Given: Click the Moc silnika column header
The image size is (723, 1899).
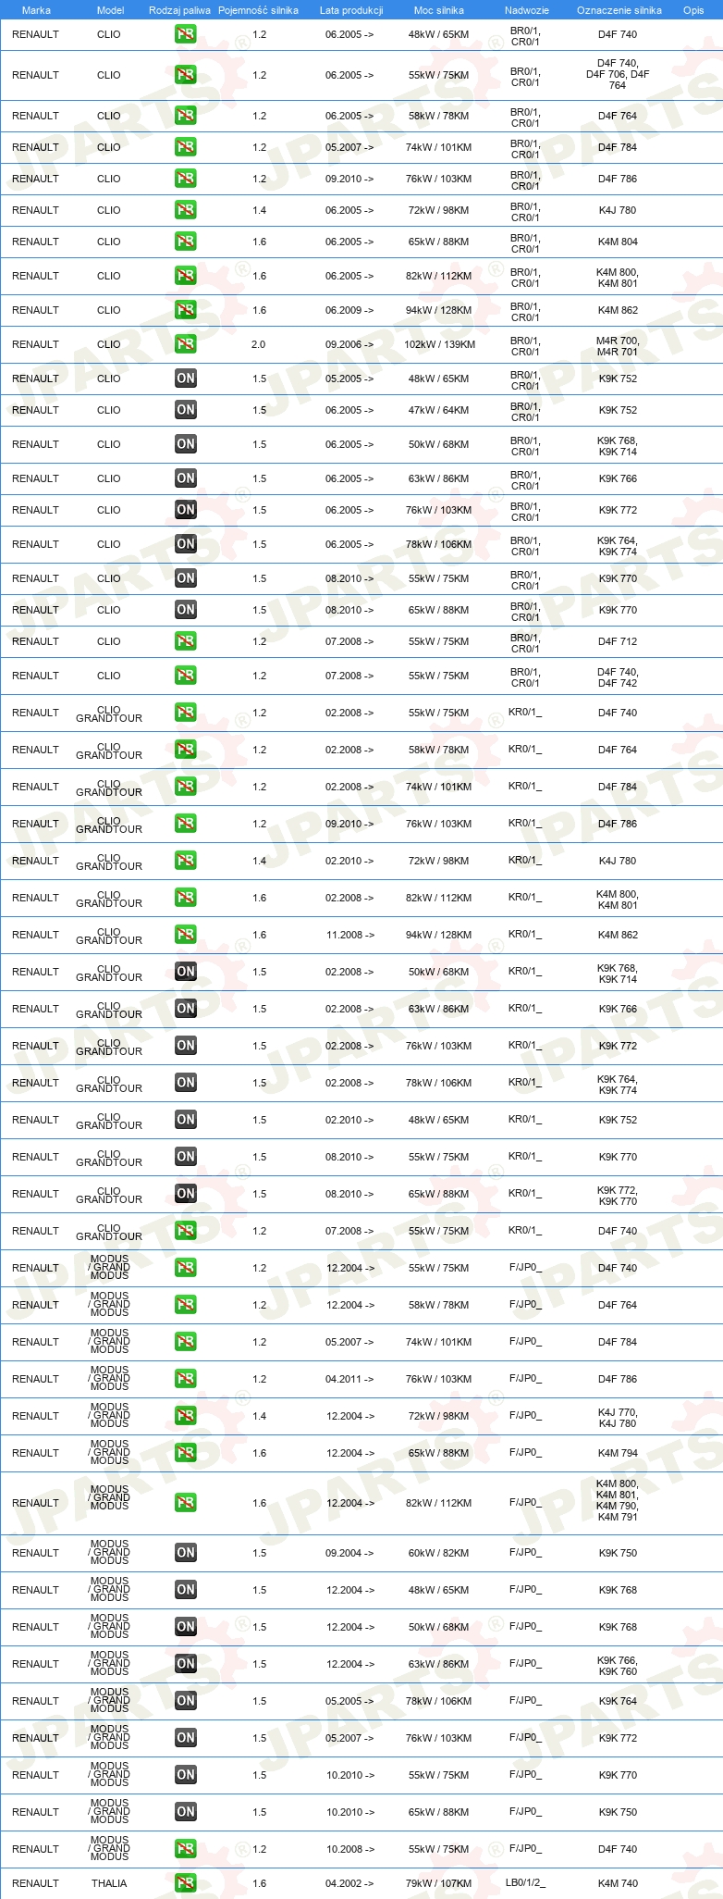Looking at the screenshot, I should 439,10.
